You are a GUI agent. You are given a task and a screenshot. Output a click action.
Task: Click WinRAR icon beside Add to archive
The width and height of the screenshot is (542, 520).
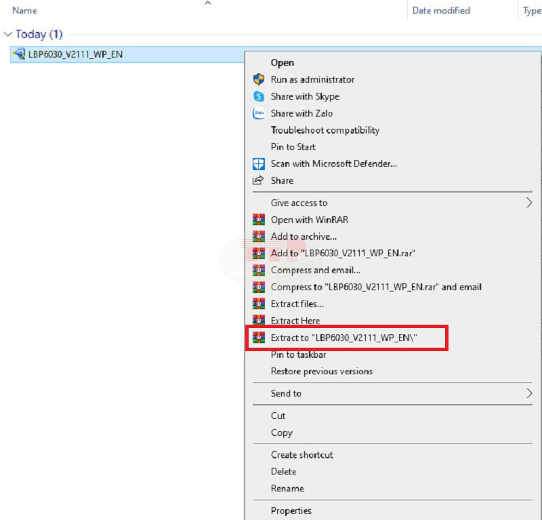click(x=258, y=237)
